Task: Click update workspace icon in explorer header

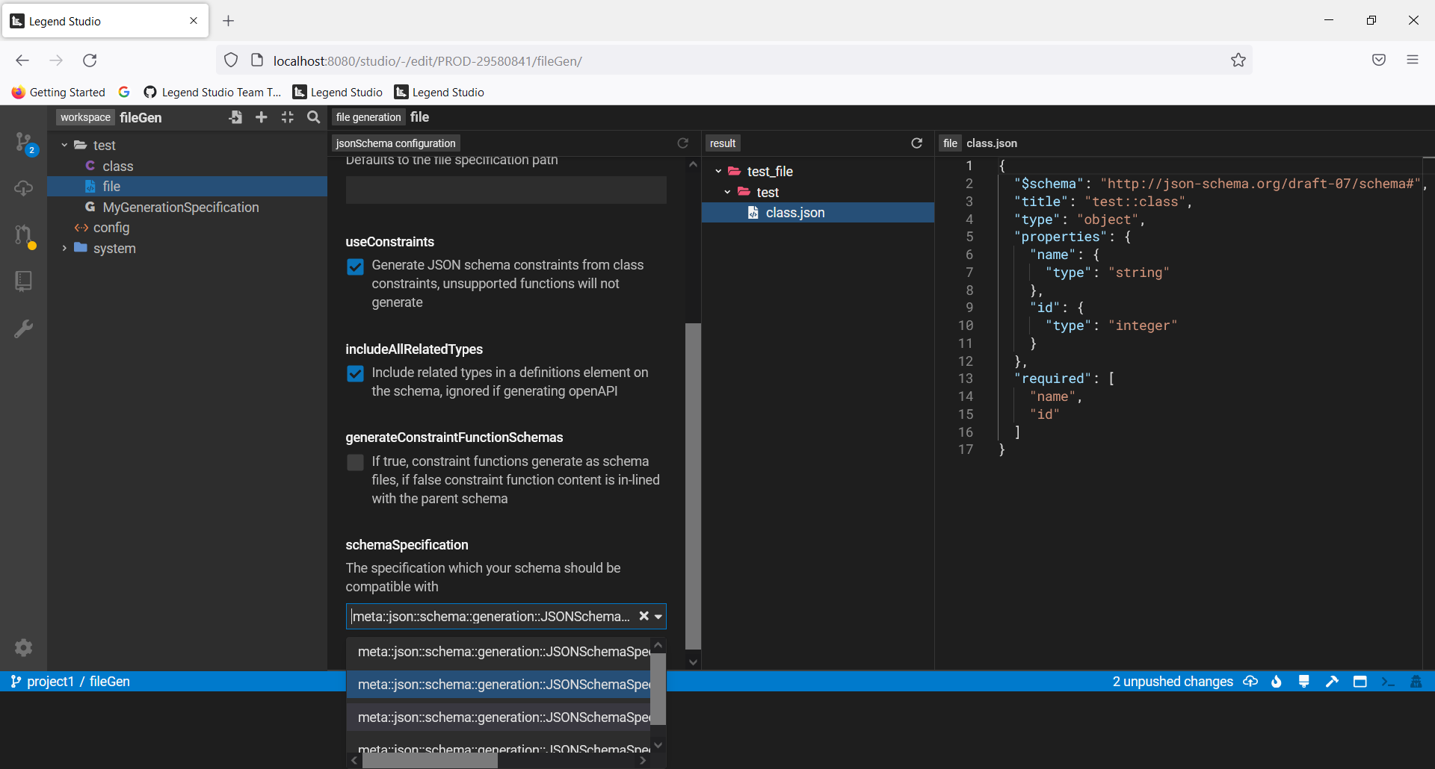Action: pos(235,117)
